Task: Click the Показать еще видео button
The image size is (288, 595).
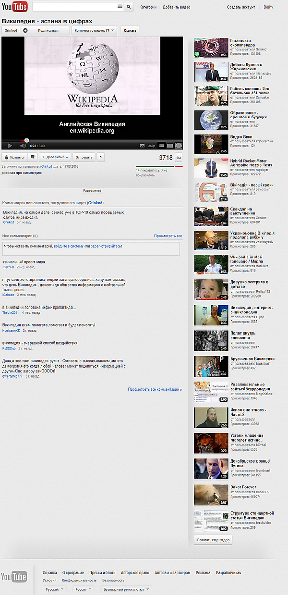Action: coord(213,540)
